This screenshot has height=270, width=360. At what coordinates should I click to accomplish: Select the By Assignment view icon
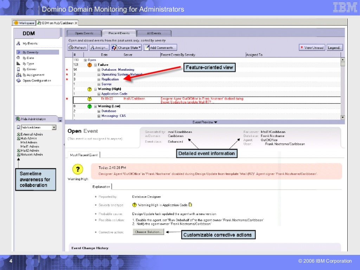[19, 75]
